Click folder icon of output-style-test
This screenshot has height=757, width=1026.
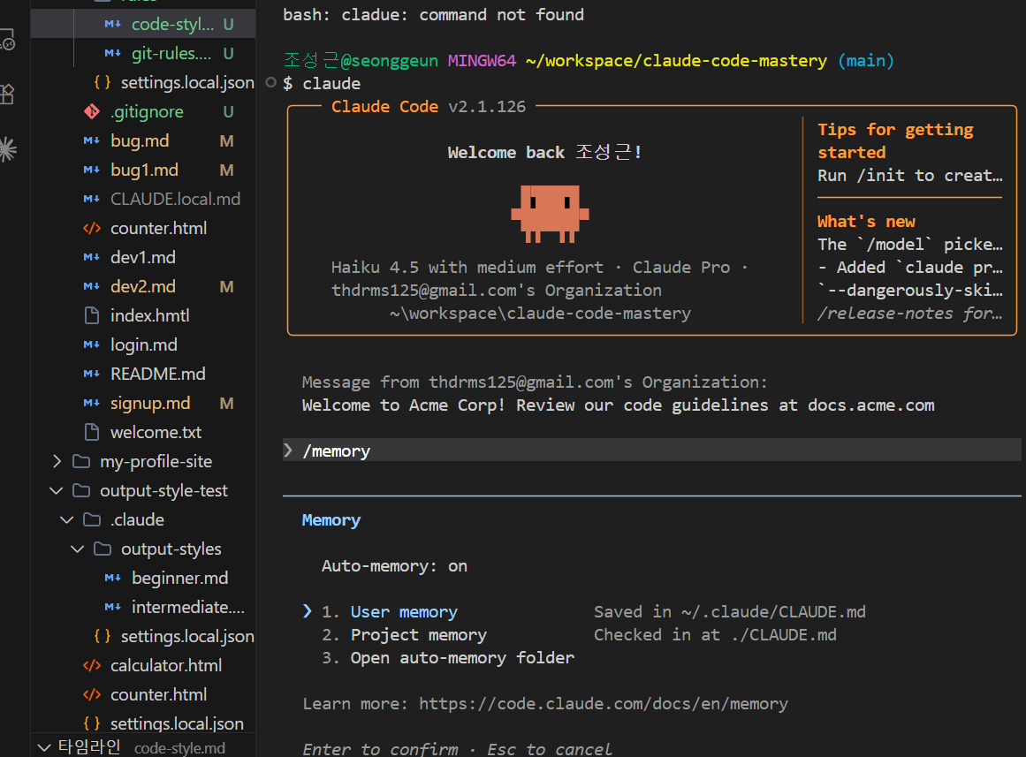point(81,490)
